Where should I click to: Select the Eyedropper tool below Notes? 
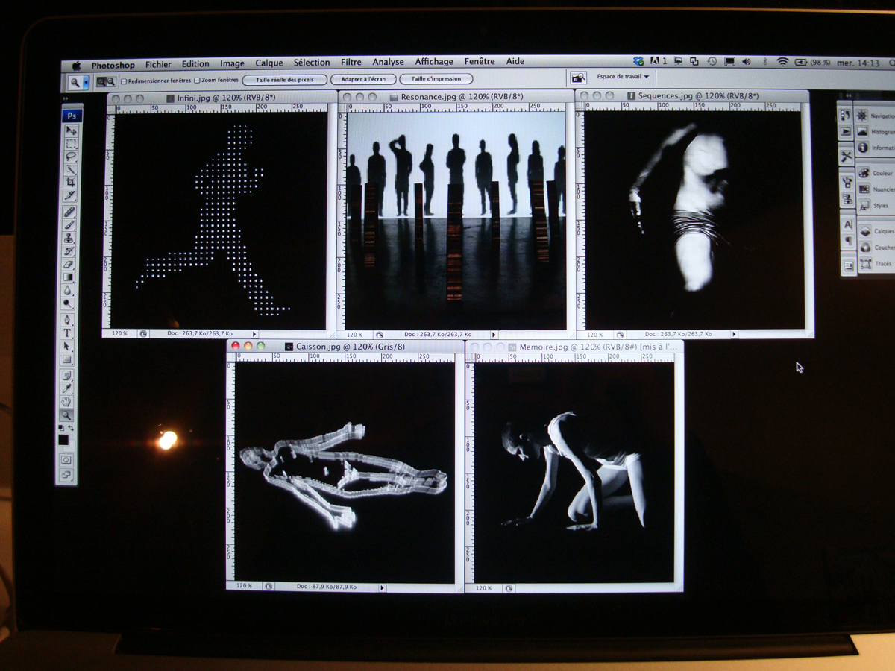tap(67, 388)
